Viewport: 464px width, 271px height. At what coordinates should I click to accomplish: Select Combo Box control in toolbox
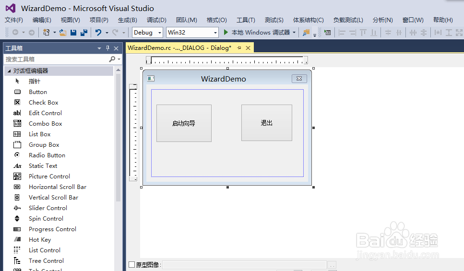click(59, 123)
